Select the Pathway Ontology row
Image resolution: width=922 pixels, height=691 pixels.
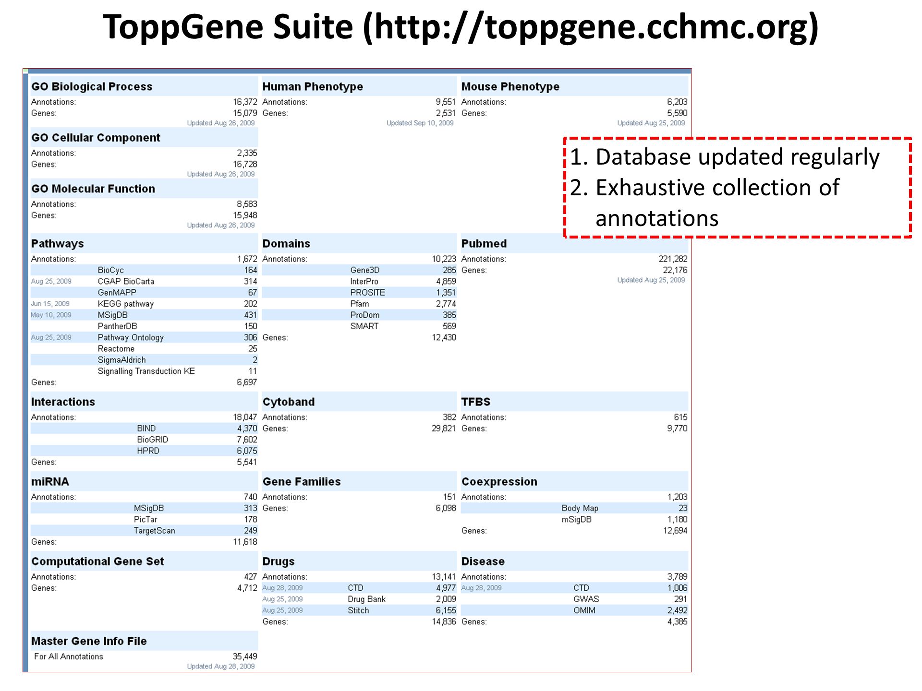click(144, 337)
